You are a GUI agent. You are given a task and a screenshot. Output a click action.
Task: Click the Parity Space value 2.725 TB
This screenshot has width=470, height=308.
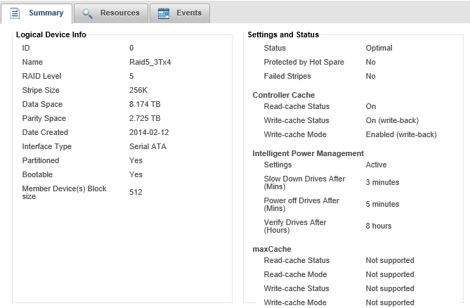point(145,118)
